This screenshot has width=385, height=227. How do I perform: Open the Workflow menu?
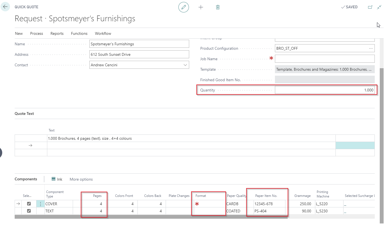click(103, 33)
